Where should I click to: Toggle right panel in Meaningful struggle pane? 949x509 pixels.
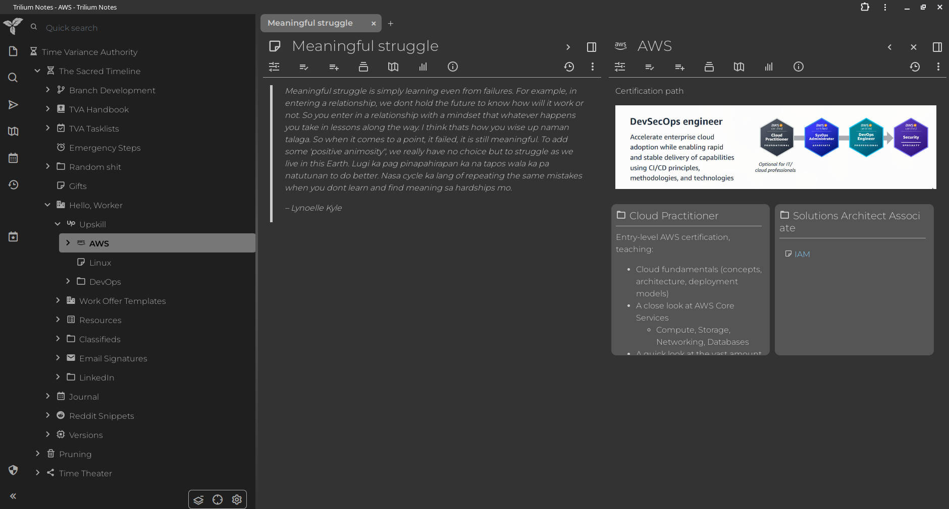(x=592, y=47)
